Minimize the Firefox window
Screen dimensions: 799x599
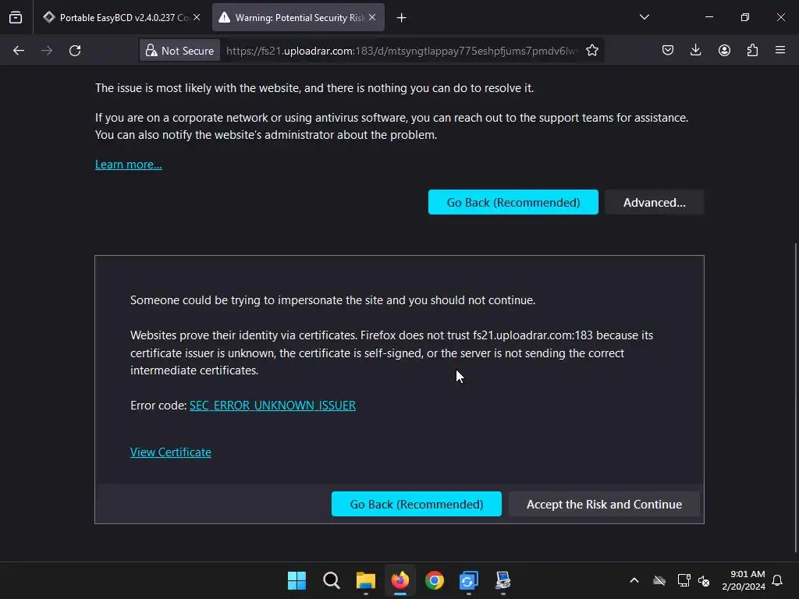(708, 17)
